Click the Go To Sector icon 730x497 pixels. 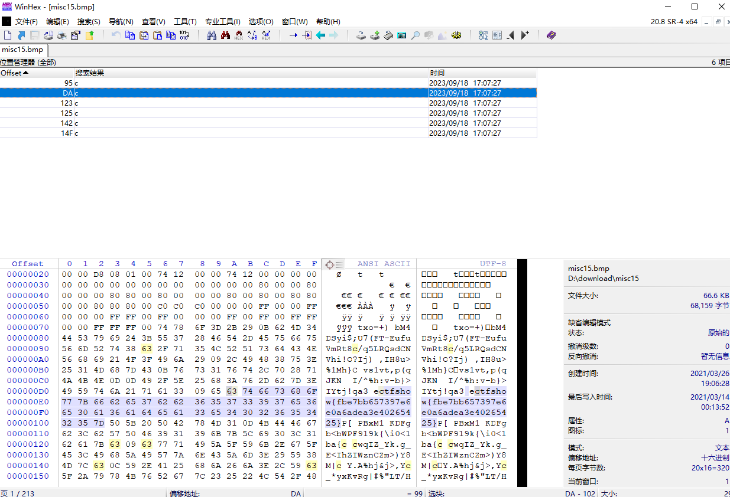coord(307,35)
